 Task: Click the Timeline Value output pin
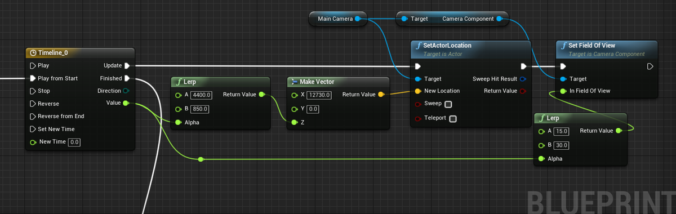click(x=126, y=103)
